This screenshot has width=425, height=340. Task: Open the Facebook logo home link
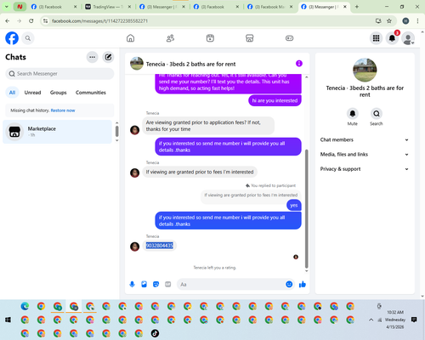[x=12, y=38]
